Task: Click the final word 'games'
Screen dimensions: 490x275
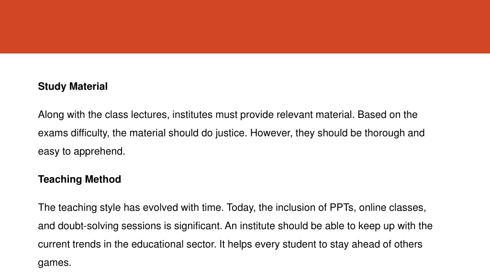Action: [x=53, y=263]
